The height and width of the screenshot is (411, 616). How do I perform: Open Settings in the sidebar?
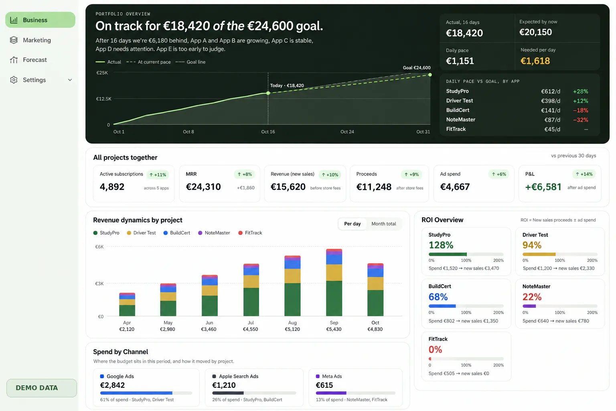40,80
